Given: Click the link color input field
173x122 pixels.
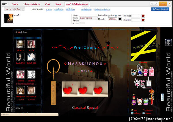Looking at the screenshot, I should pos(136,20).
